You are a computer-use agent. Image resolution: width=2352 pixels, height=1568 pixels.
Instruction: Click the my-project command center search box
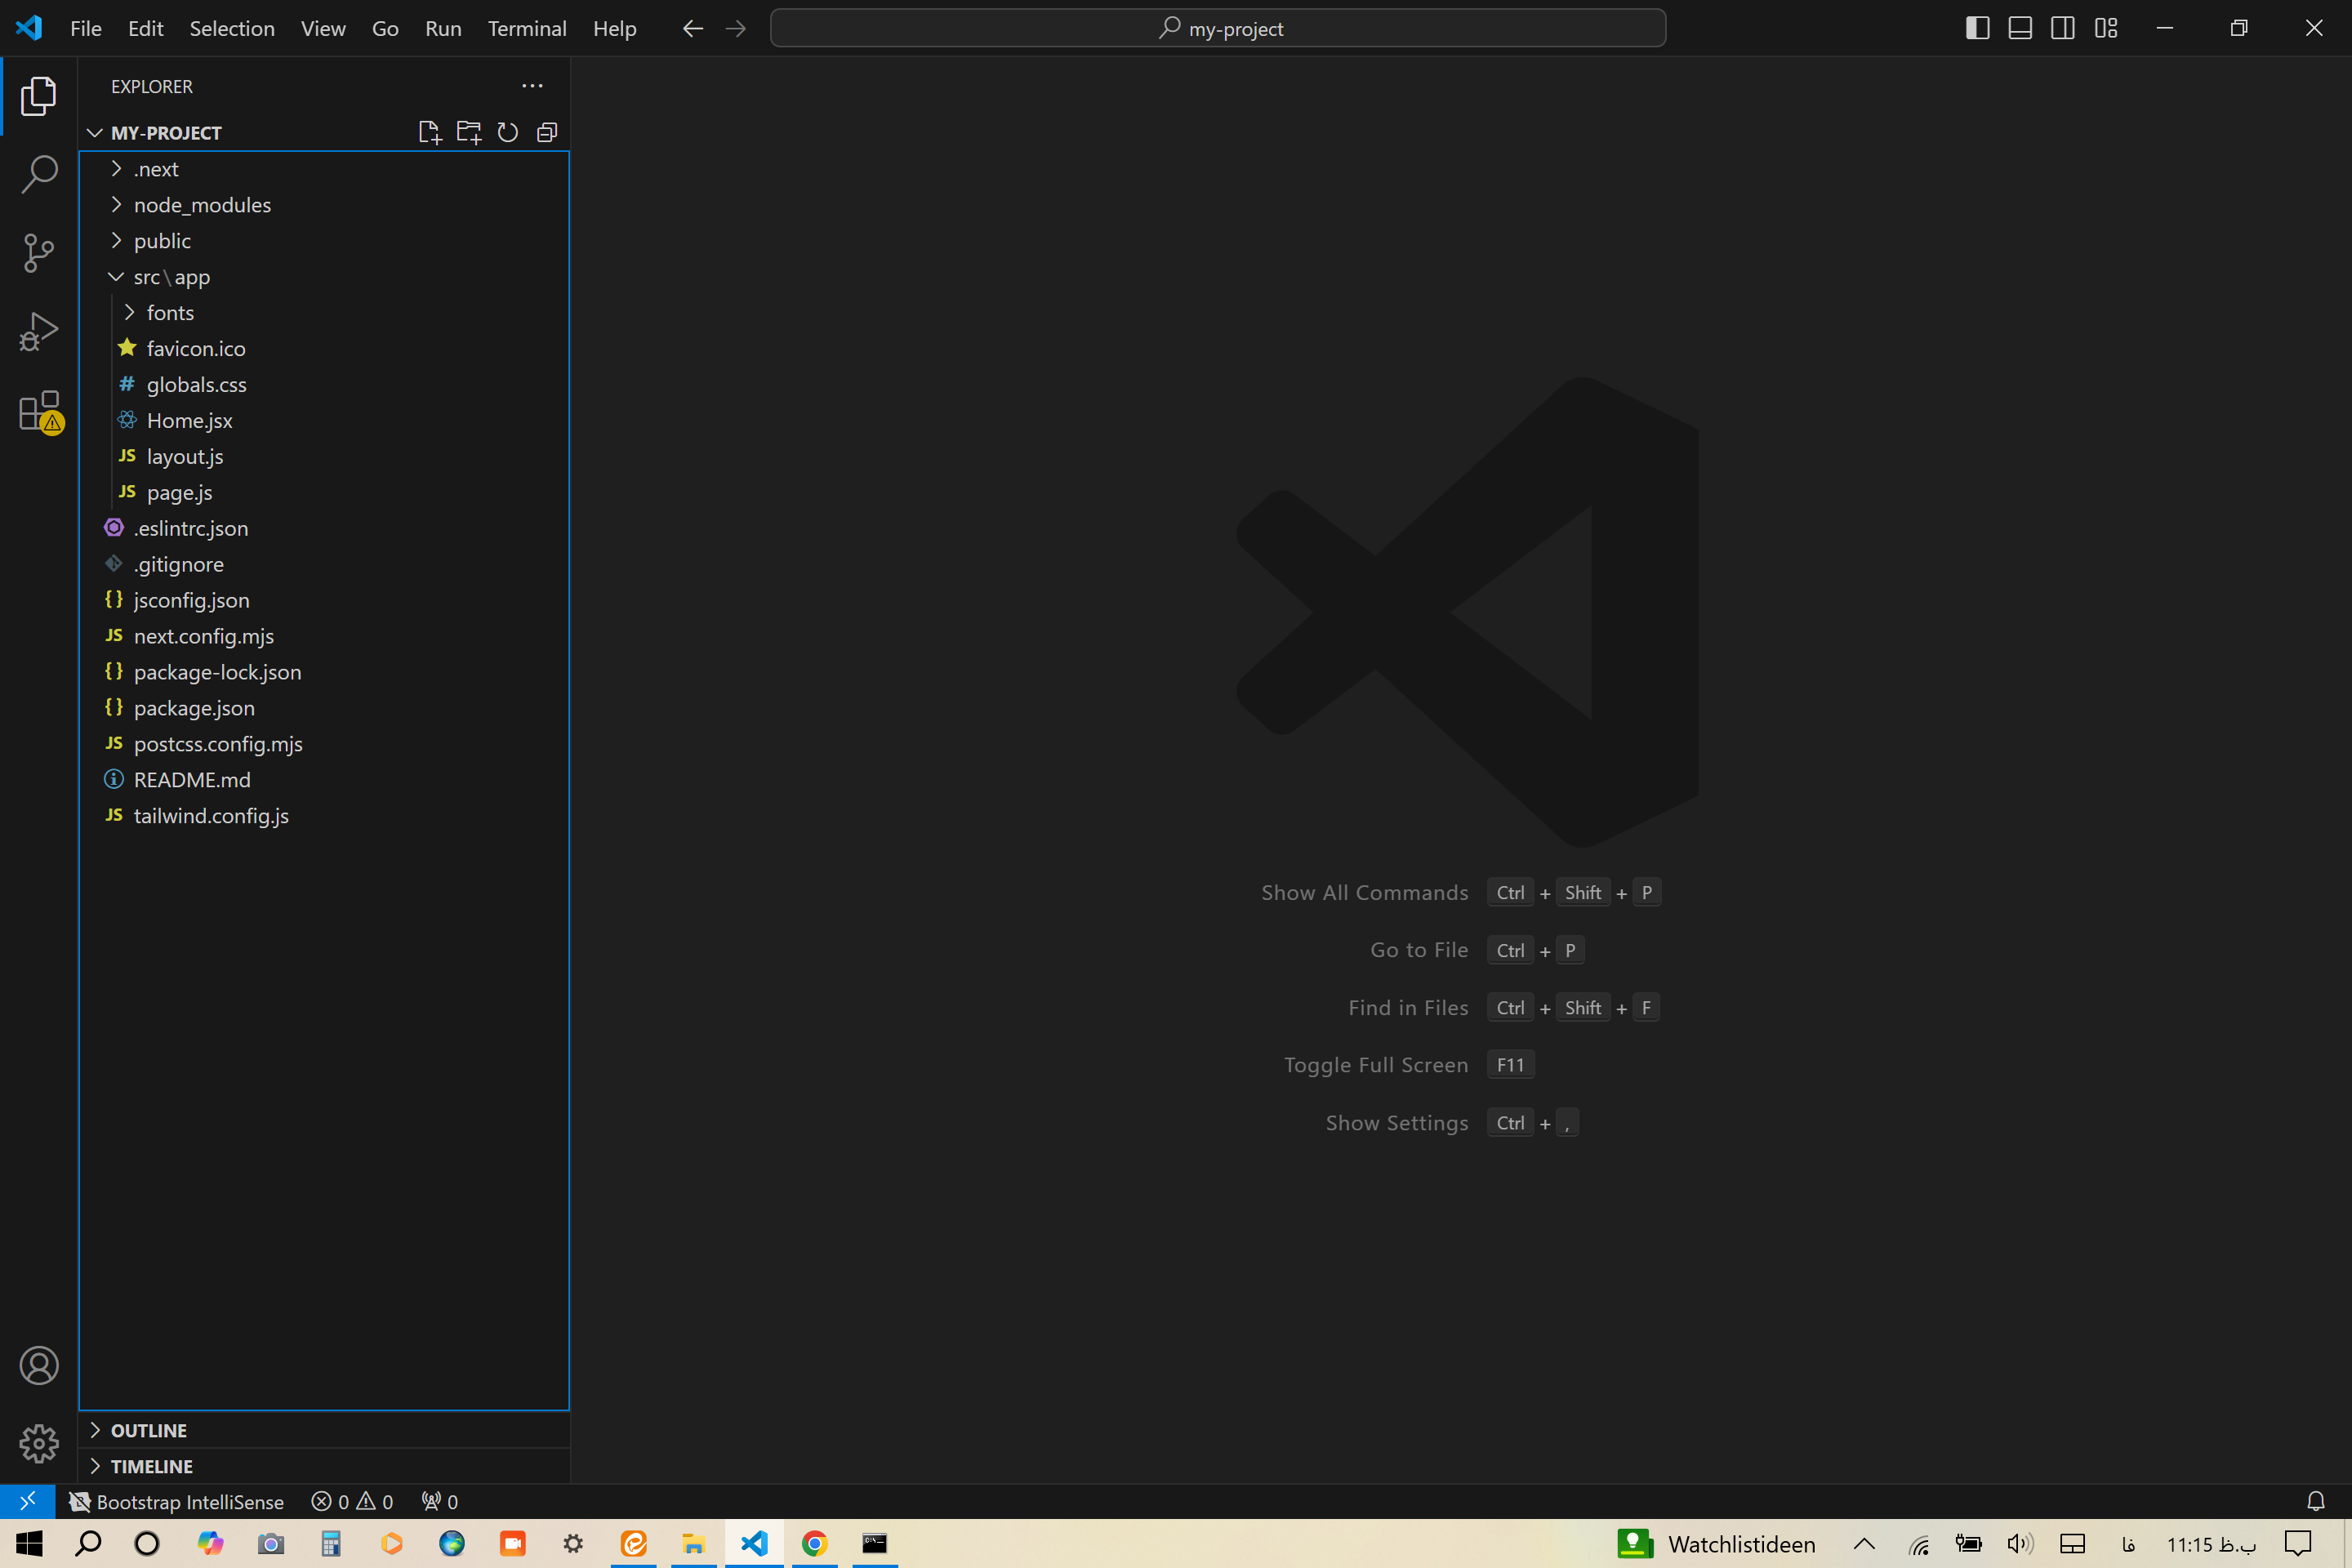pos(1218,28)
